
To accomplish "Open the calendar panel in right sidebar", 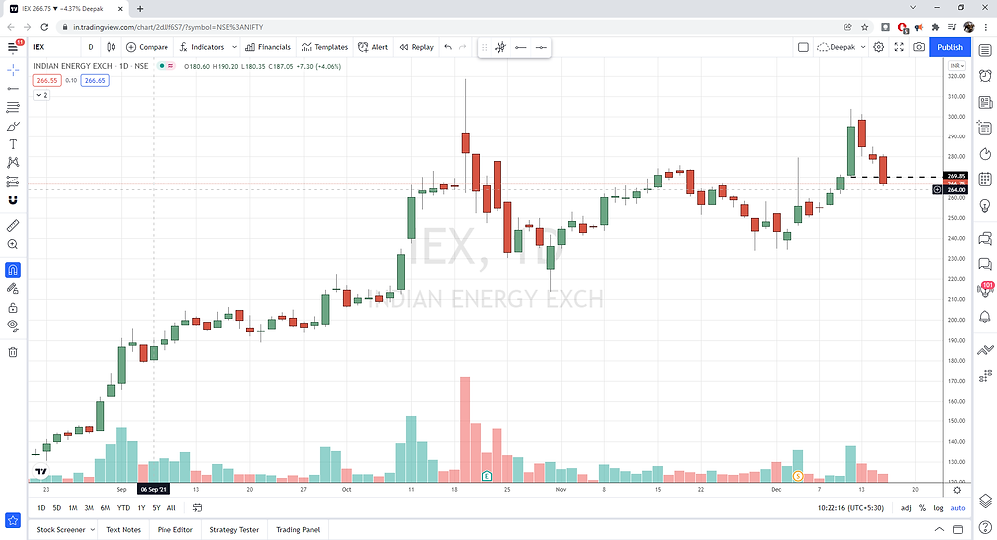I will [x=985, y=179].
